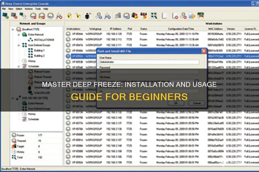Toggle the expander beside Entire Network
This screenshot has width=259, height=172.
click(x=19, y=35)
